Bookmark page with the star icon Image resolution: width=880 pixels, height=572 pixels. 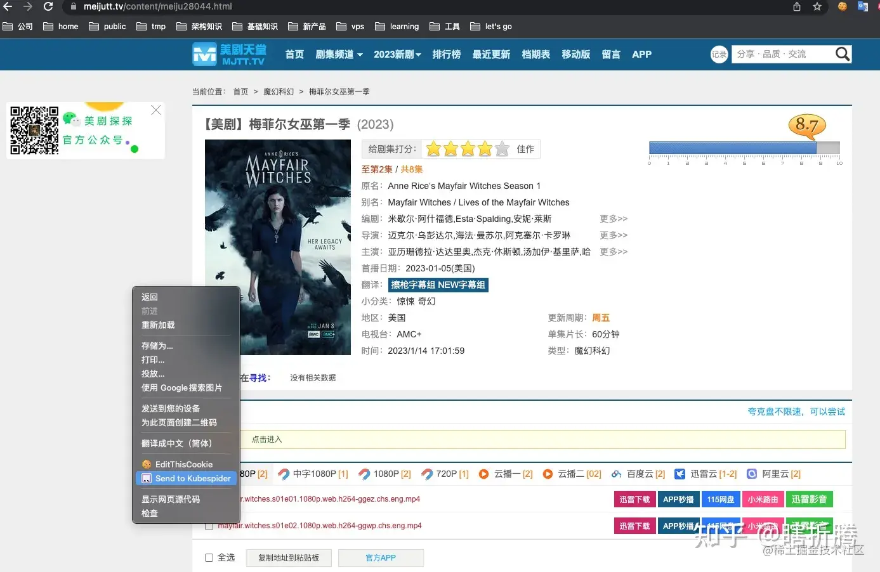click(817, 6)
